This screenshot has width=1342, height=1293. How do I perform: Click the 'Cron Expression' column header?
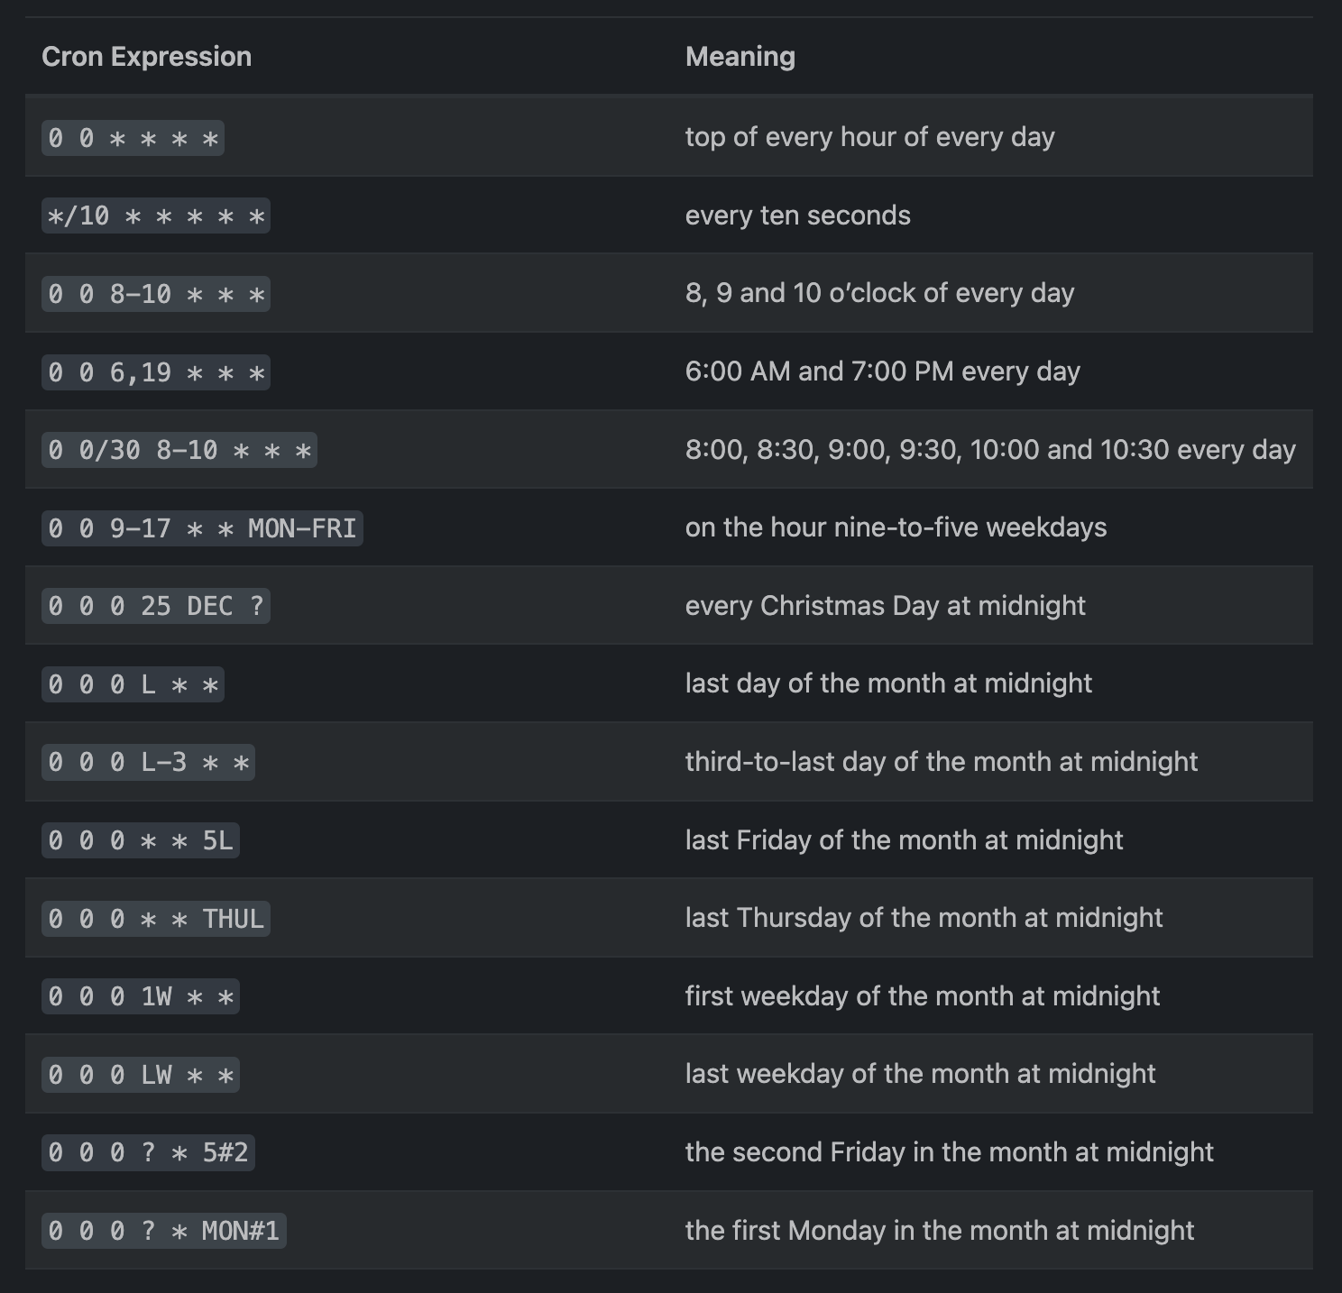146,57
